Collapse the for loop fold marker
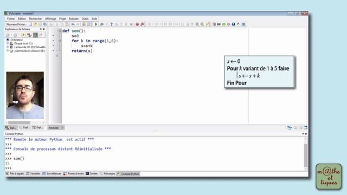 point(60,41)
